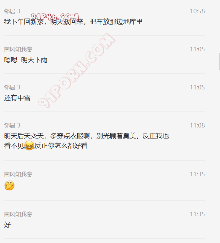This screenshot has width=220, height=243.
Task: Select the message reading 还有中雪
Action: 17,98
